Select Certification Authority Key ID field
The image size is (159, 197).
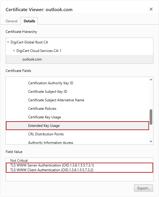77,83
